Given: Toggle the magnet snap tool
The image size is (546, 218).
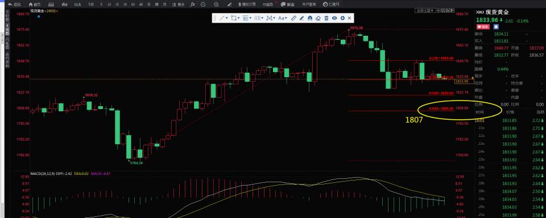Looking at the screenshot, I should tap(310, 18).
